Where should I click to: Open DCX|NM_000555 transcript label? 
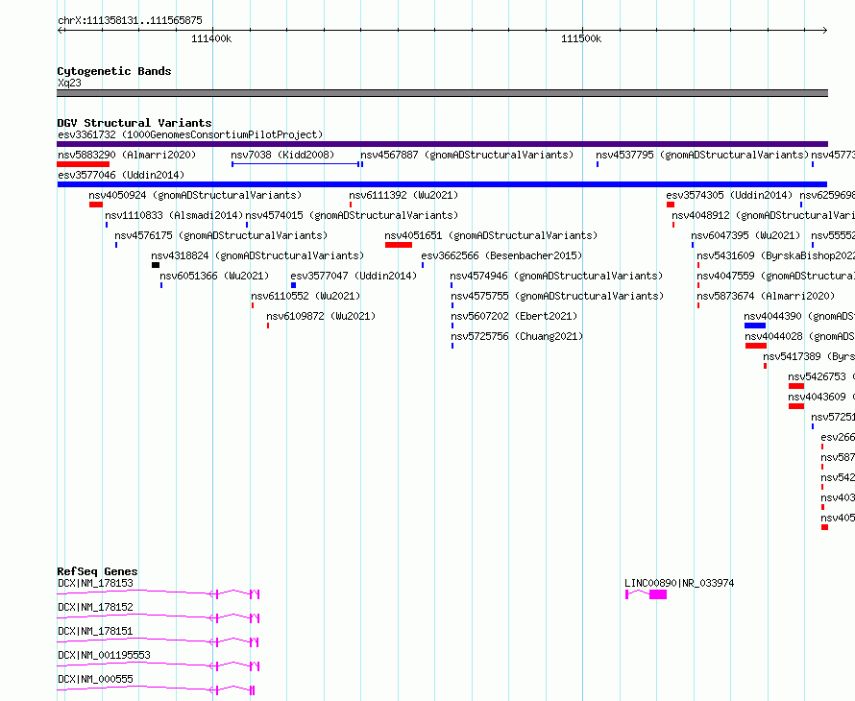point(95,679)
